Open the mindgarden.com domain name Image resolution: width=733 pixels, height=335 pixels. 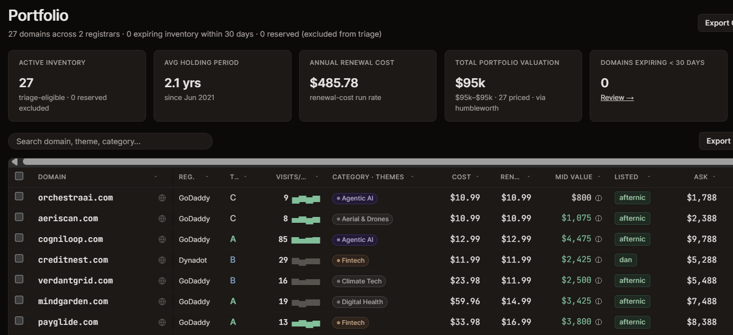[73, 301]
